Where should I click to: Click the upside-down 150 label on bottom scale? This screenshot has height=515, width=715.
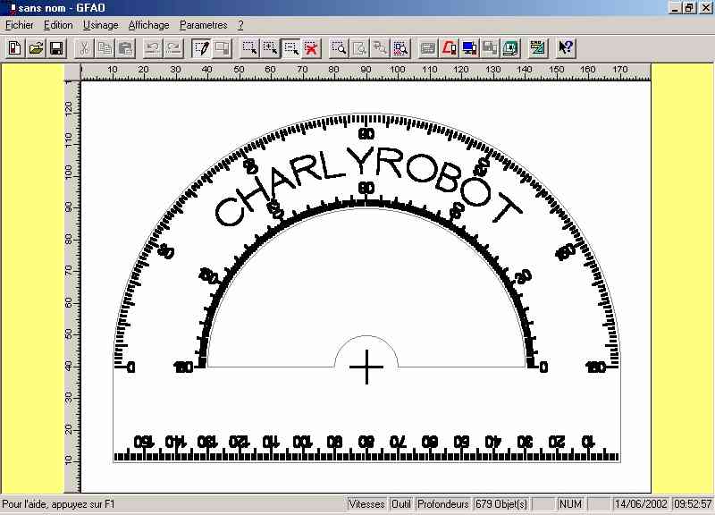pyautogui.click(x=144, y=442)
